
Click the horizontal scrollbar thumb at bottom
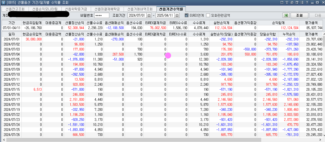(x=133, y=140)
